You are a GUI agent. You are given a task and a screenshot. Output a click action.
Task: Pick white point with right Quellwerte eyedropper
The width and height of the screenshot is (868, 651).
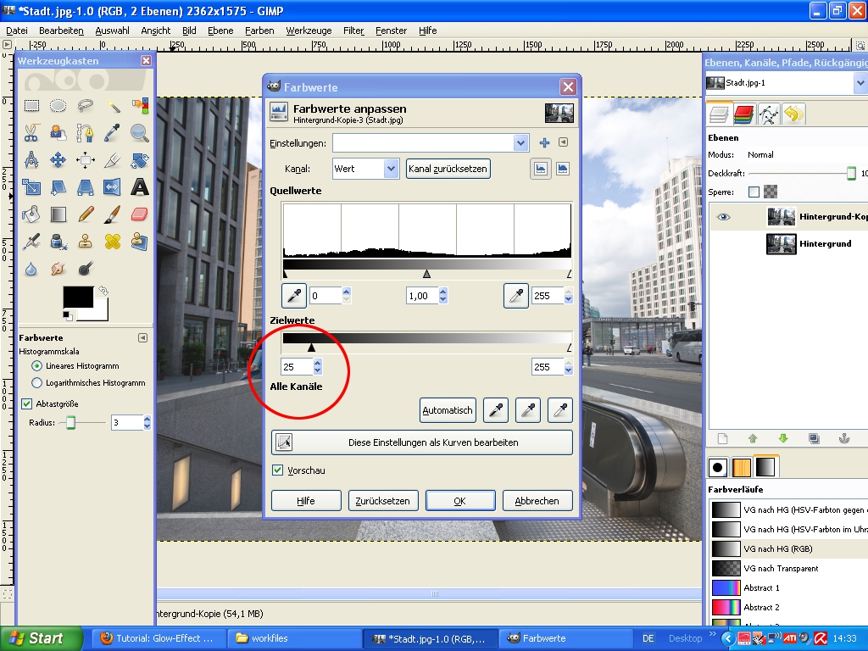pos(516,296)
